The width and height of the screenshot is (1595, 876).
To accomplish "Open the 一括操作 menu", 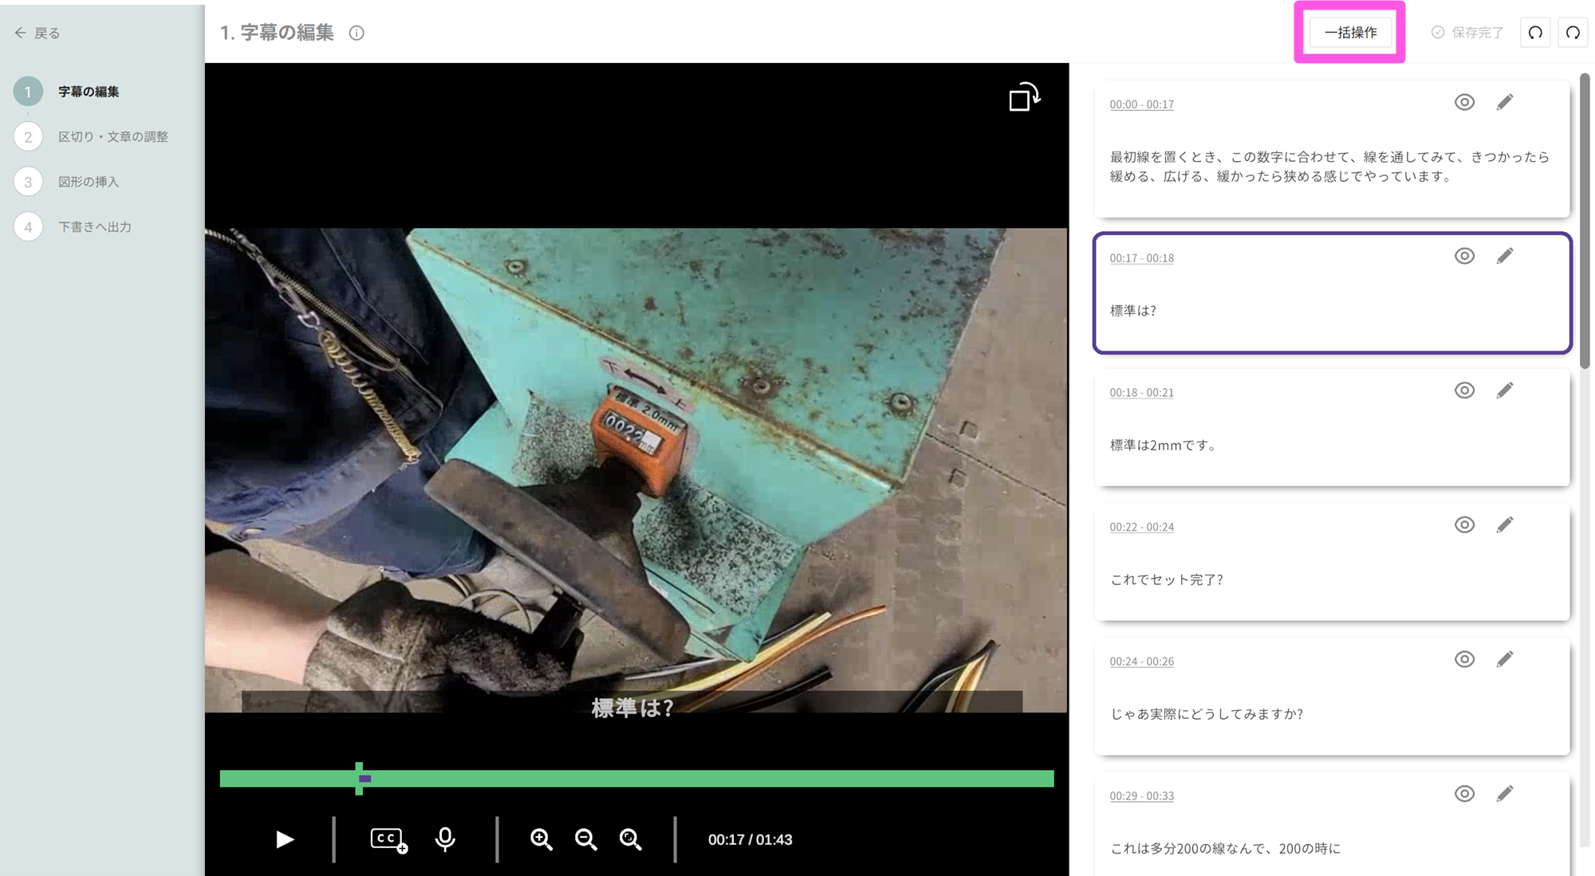I will tap(1350, 33).
